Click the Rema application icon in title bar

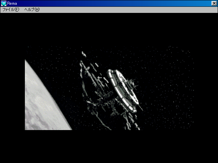click(4, 3)
